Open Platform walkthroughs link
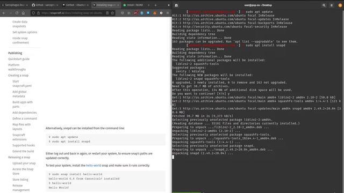The width and height of the screenshot is (344, 193). [x=17, y=67]
